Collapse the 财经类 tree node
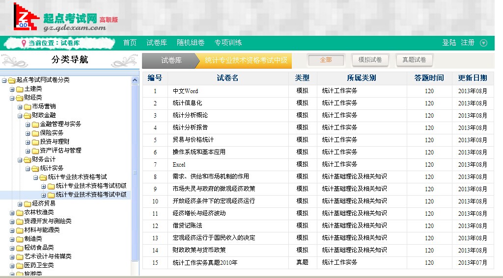503x278 pixels. (x=12, y=98)
